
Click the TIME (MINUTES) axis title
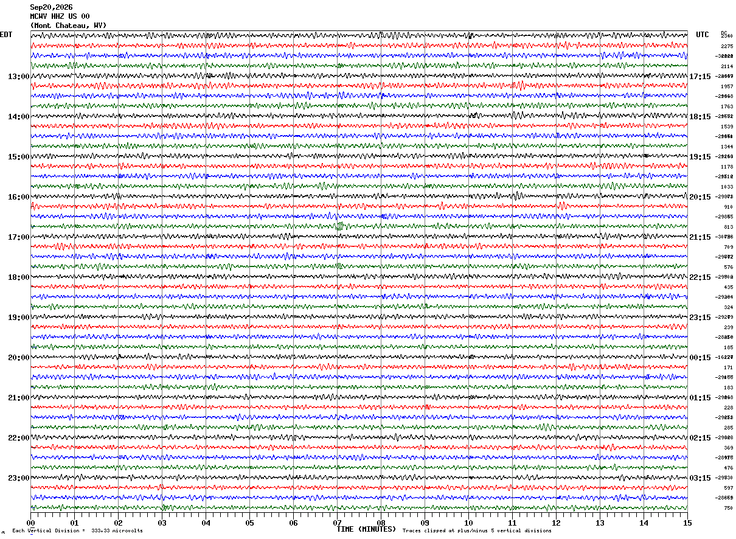click(x=366, y=529)
